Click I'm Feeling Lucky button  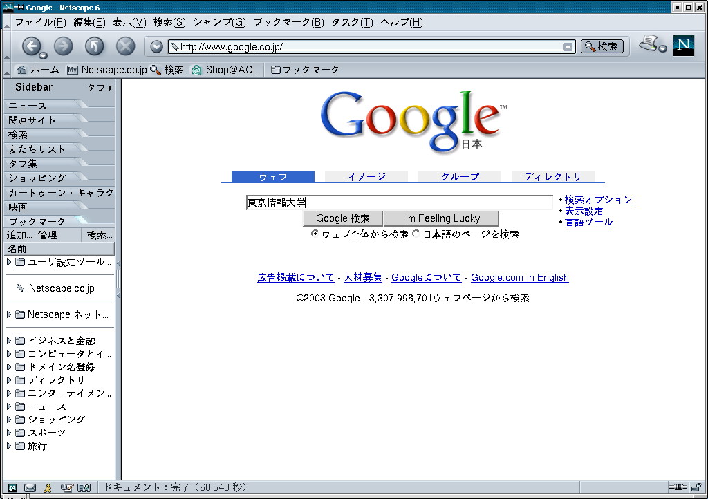pyautogui.click(x=441, y=218)
